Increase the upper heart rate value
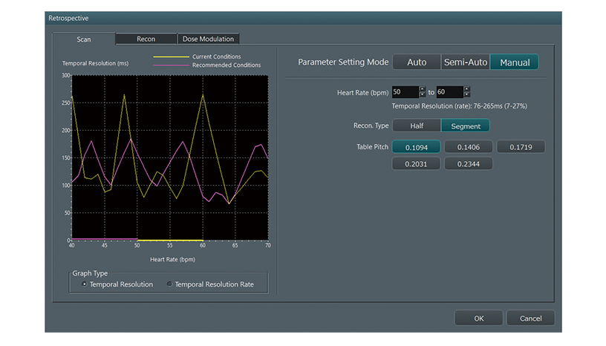This screenshot has height=346, width=606. [x=467, y=89]
